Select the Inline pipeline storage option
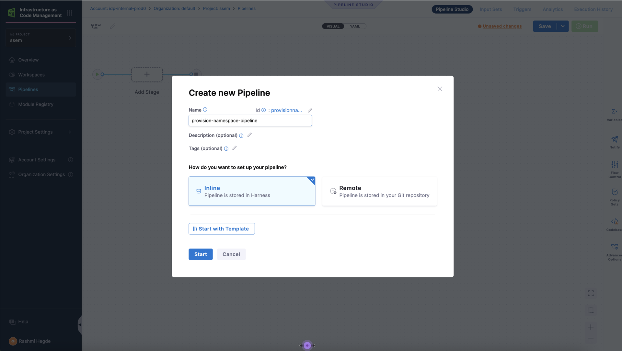This screenshot has width=622, height=351. (x=252, y=191)
